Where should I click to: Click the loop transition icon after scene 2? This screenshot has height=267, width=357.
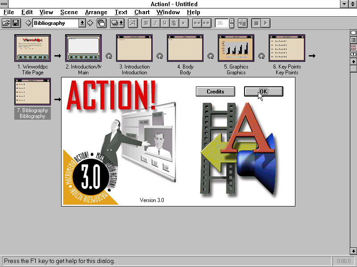pos(109,56)
